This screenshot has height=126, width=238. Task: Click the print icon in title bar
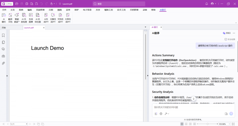[27, 4]
